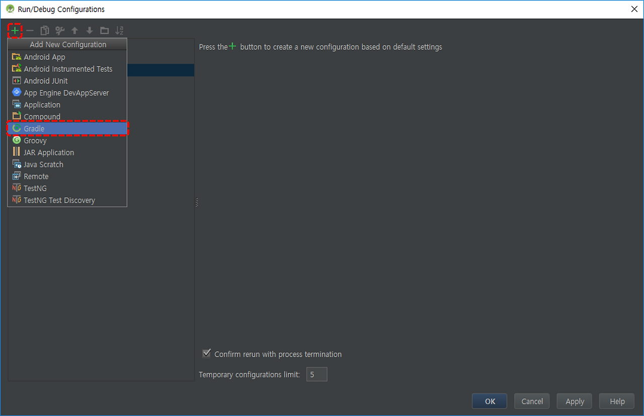The width and height of the screenshot is (644, 416).
Task: Open Help for this dialog
Action: pyautogui.click(x=617, y=401)
